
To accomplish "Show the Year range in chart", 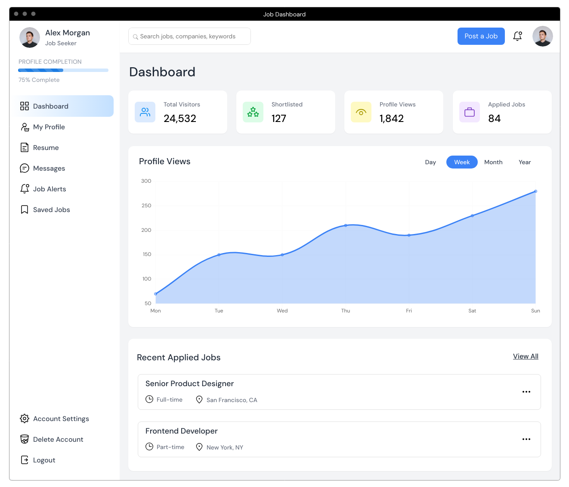I will point(525,162).
